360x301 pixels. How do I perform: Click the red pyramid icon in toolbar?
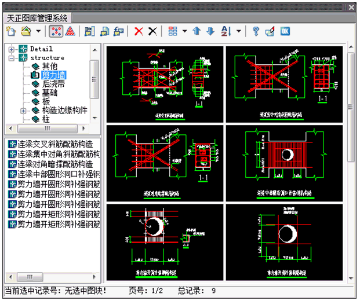click(x=70, y=31)
